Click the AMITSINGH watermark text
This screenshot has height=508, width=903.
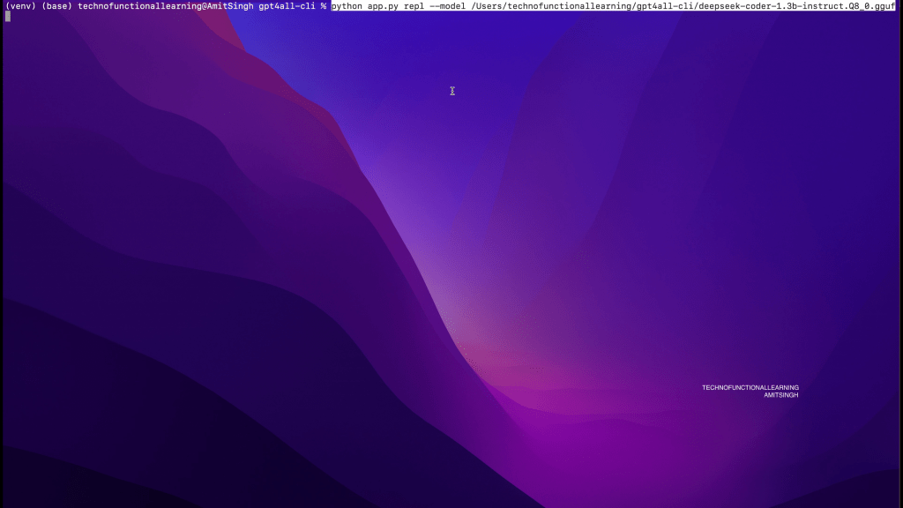pos(780,395)
